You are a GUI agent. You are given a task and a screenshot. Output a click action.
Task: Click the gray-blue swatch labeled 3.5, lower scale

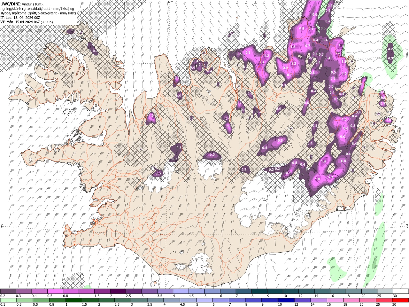pos(156,300)
